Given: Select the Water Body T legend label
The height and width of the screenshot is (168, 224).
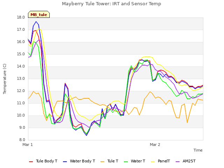Looking at the screenshot, I should 83,161.
